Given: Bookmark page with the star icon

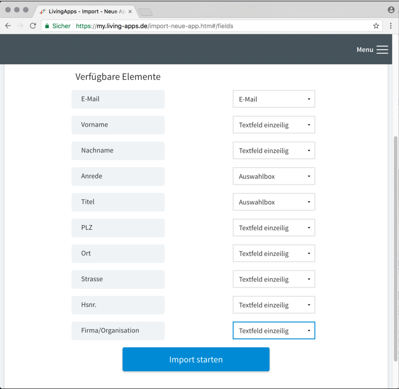Looking at the screenshot, I should click(x=376, y=26).
